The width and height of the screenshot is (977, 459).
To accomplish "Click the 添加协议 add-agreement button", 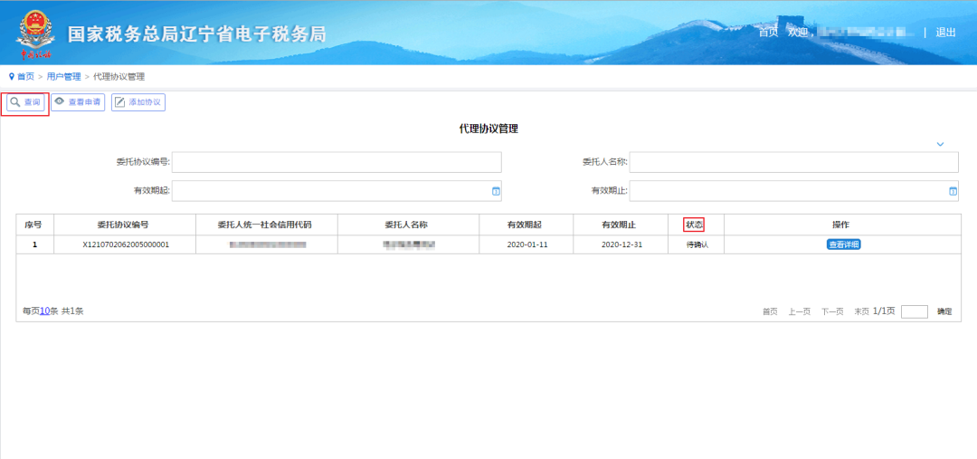I will (x=138, y=102).
